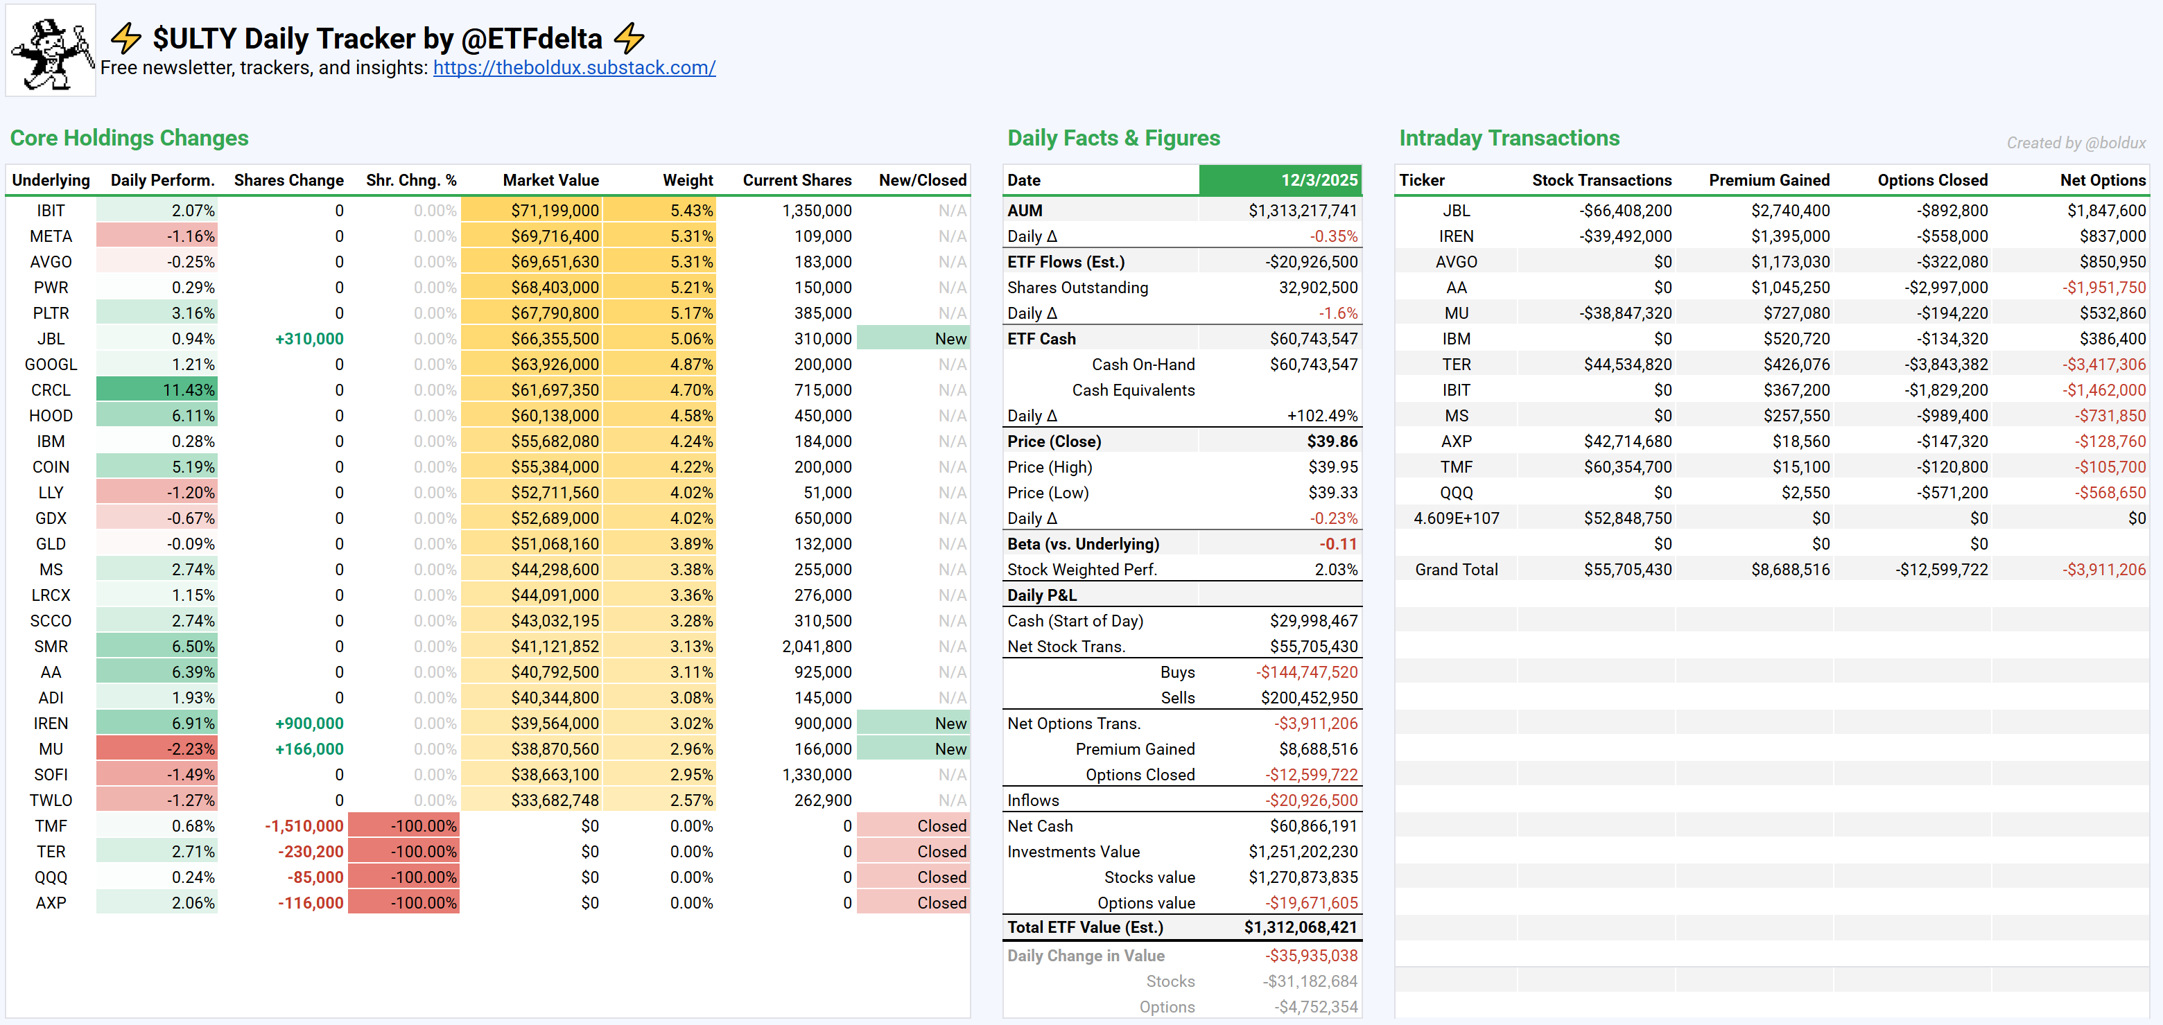
Task: Click the Grand Total row label
Action: pyautogui.click(x=1455, y=569)
